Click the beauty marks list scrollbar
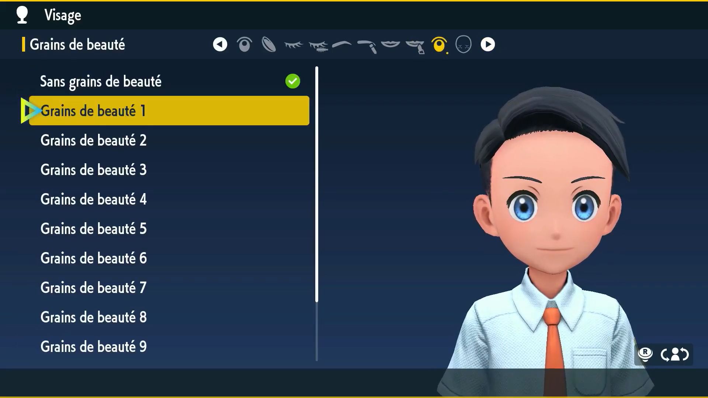708x398 pixels. pos(317,184)
